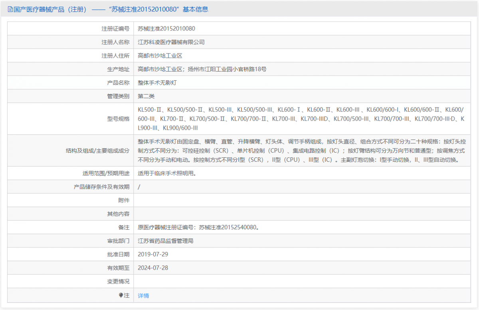Screen dimensions: 479x310
Task: Click the 结构及组成/主要组成成分 label
Action: [98, 151]
